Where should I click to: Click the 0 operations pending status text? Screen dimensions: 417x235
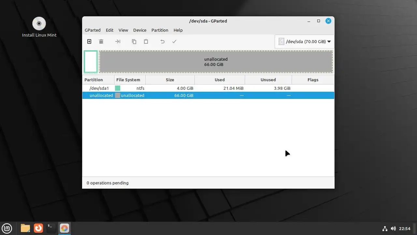[x=108, y=183]
